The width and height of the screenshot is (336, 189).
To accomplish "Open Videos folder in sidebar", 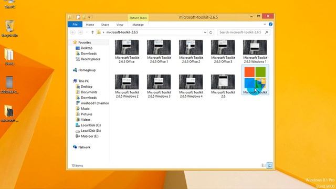I will (86, 120).
